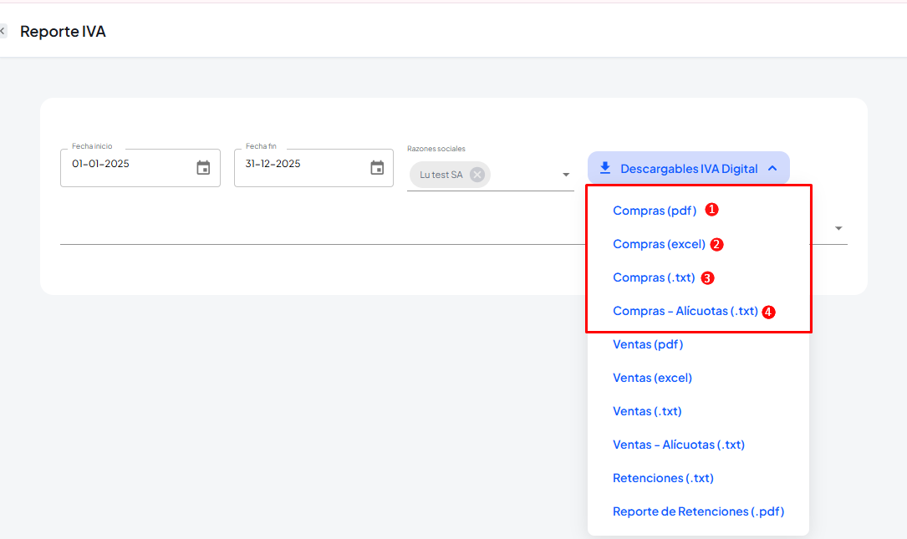The image size is (907, 539).
Task: Pick Ventas (.txt) from menu
Action: pos(647,411)
